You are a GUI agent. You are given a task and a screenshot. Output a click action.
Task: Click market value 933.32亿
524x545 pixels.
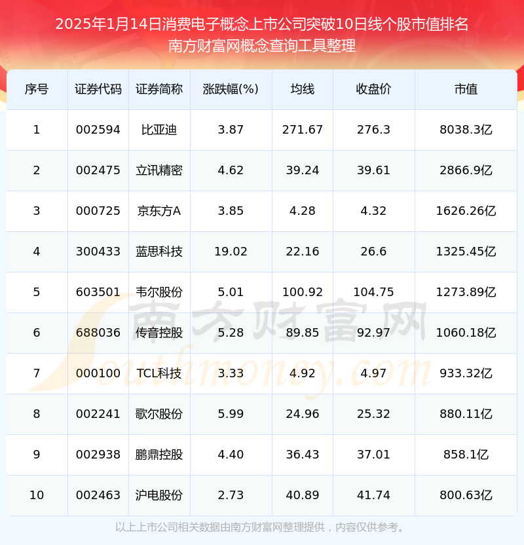pos(466,373)
